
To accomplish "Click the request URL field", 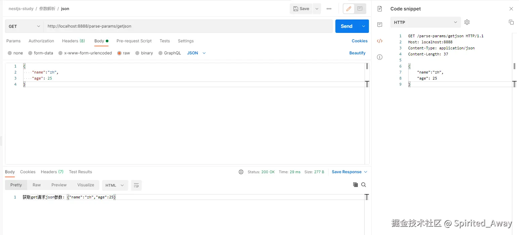I will pyautogui.click(x=188, y=26).
